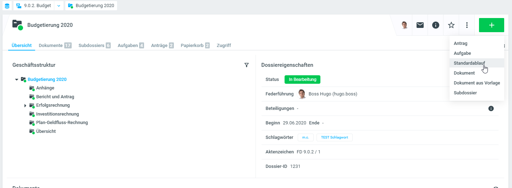The height and width of the screenshot is (188, 512).
Task: Open the Investitionsrechnung subdossier
Action: 57,114
